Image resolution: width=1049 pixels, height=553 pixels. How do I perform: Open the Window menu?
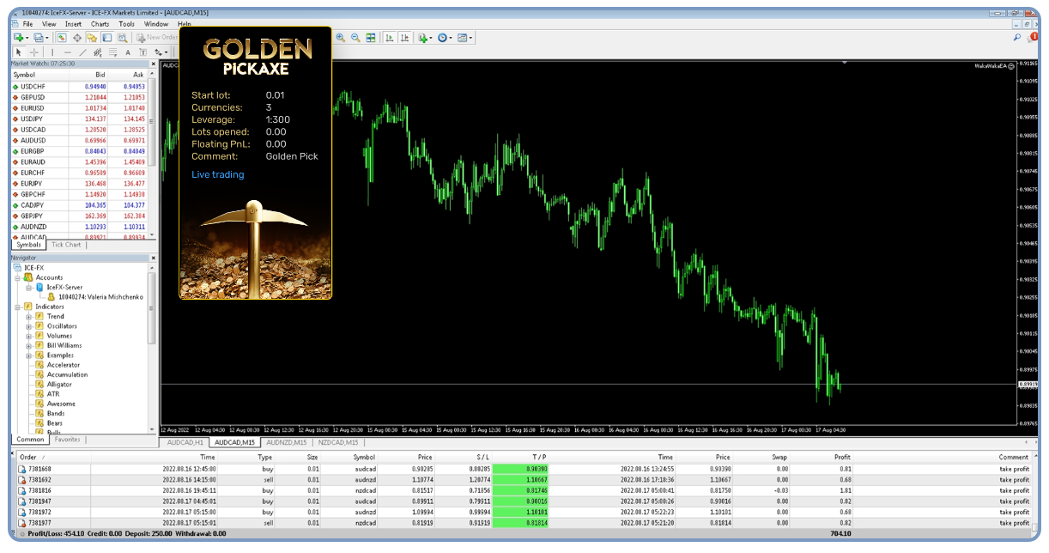[x=156, y=24]
